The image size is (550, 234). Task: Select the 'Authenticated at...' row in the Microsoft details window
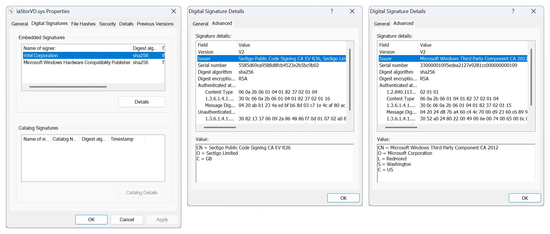pyautogui.click(x=453, y=85)
